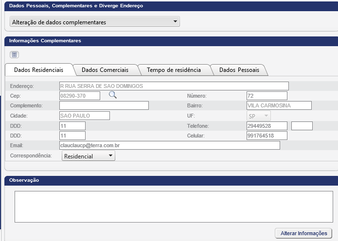Click the Email input field

(169, 145)
